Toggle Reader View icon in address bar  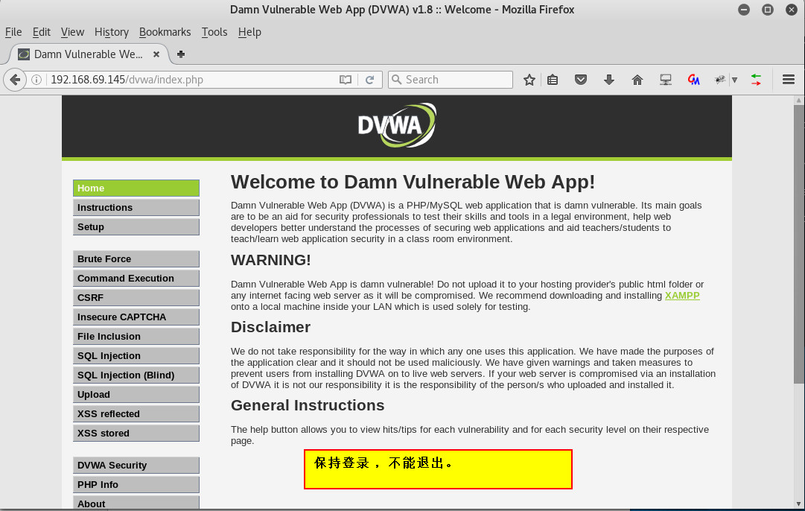[346, 80]
